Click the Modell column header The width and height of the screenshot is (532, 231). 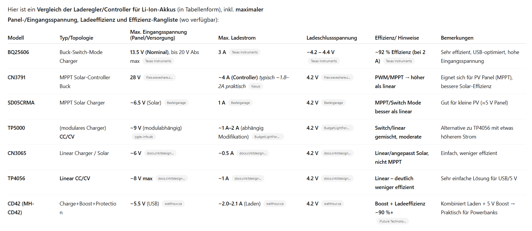pos(16,38)
